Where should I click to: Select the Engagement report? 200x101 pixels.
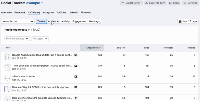click(x=79, y=21)
